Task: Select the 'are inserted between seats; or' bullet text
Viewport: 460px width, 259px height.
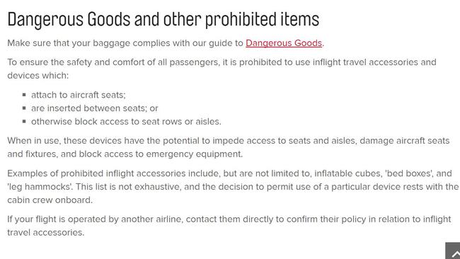Action: 94,108
